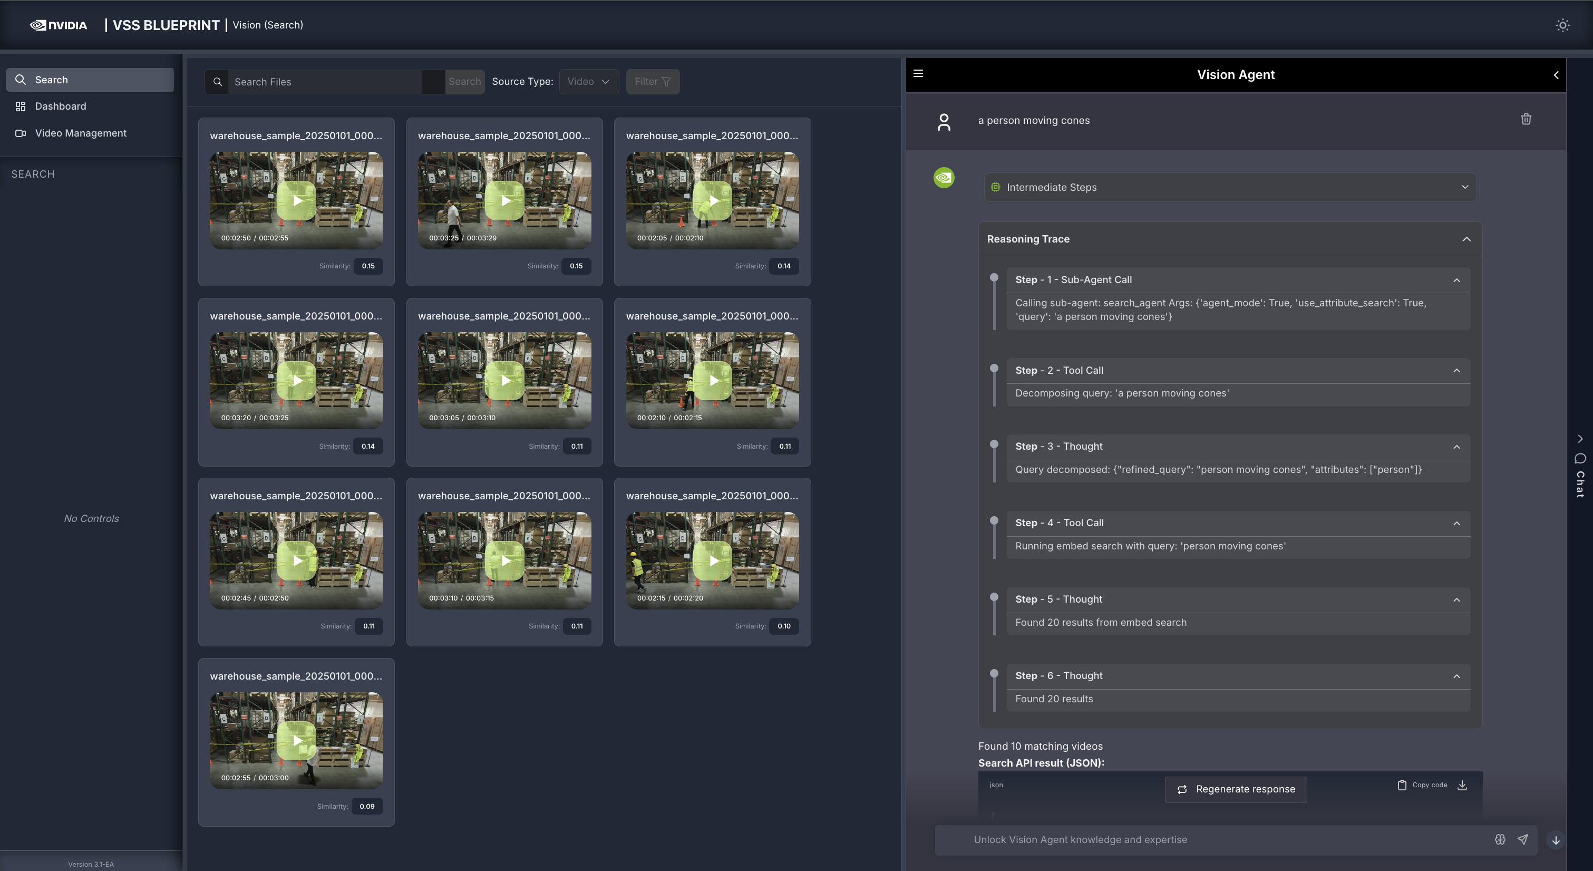Click the send message paper plane icon
1593x871 pixels.
pyautogui.click(x=1522, y=839)
